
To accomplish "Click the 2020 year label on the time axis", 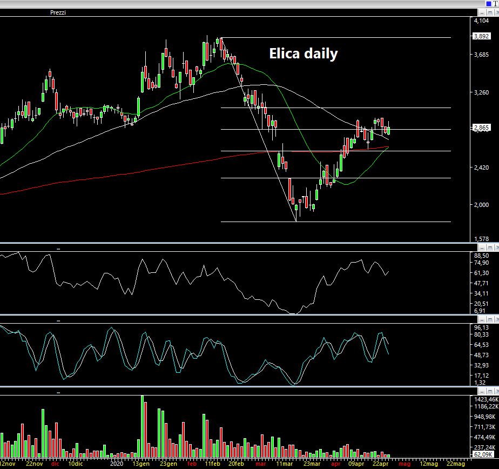I will (x=117, y=464).
